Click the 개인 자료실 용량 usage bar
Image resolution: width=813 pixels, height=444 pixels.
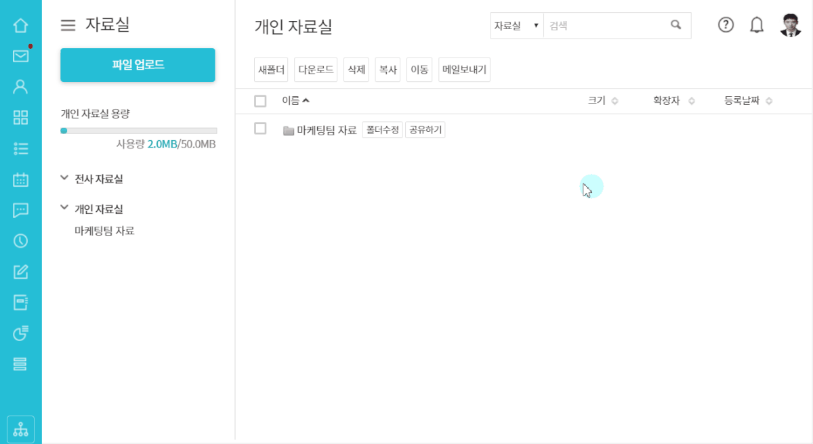tap(139, 131)
